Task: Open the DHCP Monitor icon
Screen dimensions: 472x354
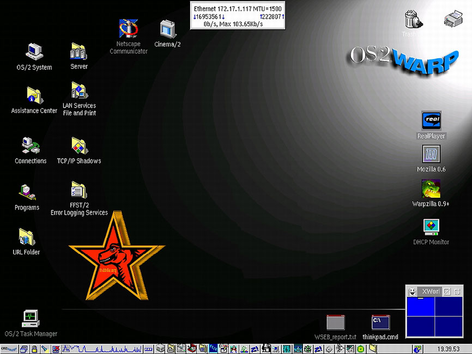Action: click(x=431, y=227)
